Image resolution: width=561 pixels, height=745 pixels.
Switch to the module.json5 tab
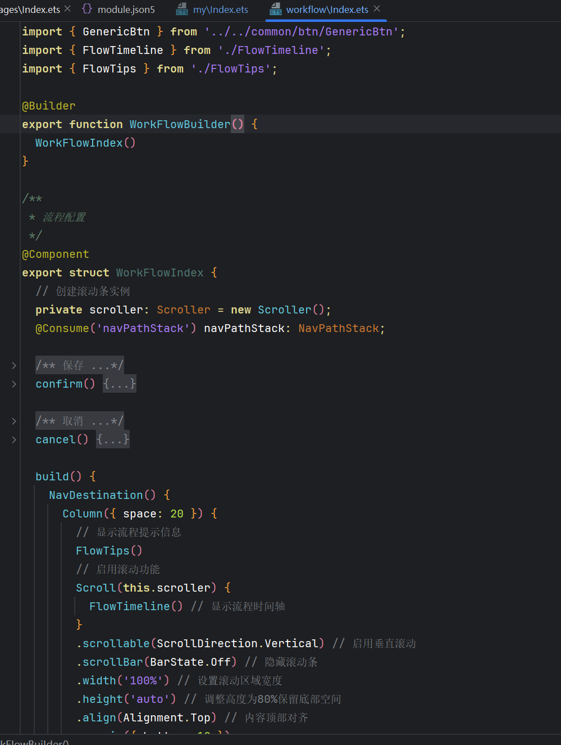126,10
